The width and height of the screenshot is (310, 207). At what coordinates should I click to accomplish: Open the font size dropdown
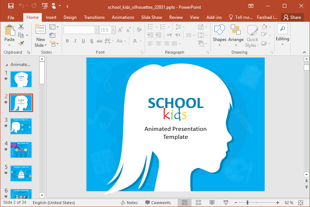click(113, 30)
